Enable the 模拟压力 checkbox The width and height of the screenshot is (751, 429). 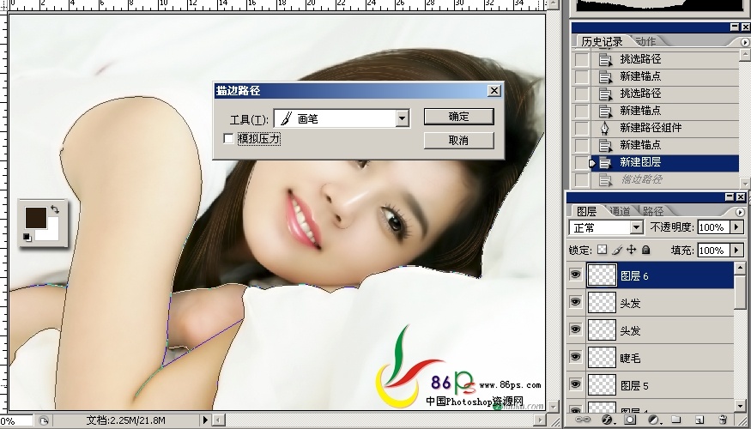click(x=228, y=139)
